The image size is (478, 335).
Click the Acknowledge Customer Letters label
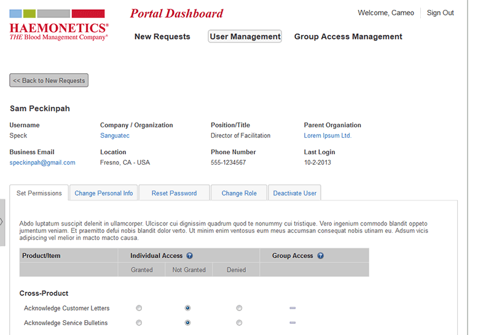click(67, 308)
